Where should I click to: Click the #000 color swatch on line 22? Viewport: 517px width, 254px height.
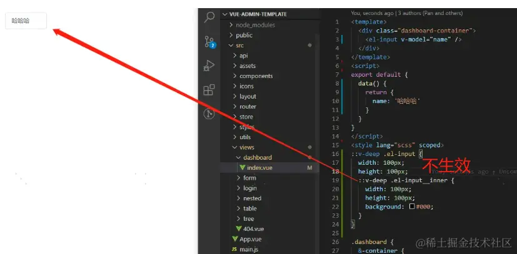point(412,207)
